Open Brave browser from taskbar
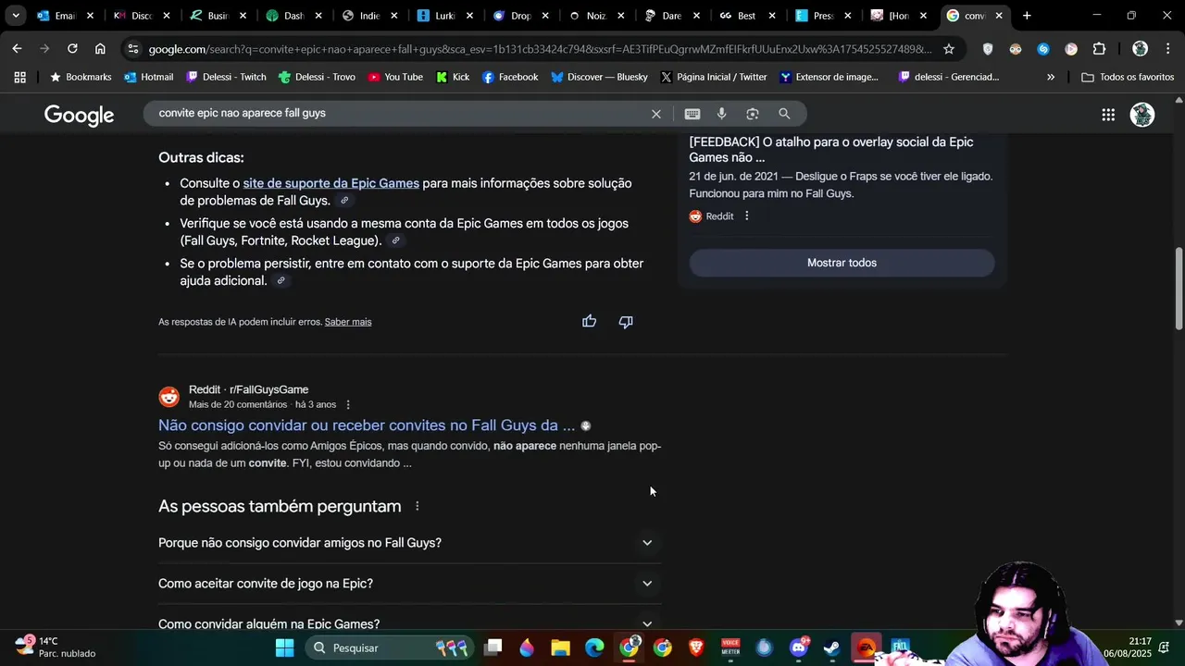The width and height of the screenshot is (1185, 666). tap(696, 647)
